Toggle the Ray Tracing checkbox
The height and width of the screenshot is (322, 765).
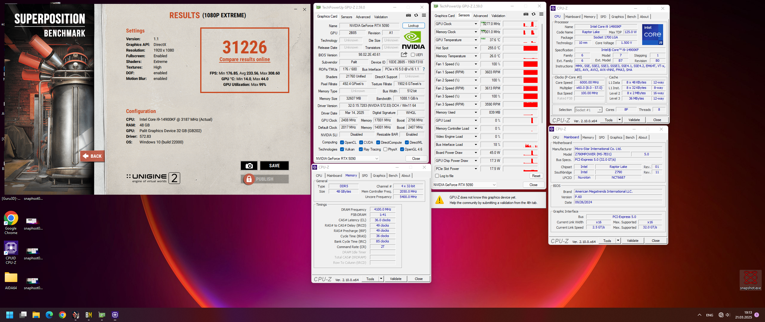[x=361, y=149]
